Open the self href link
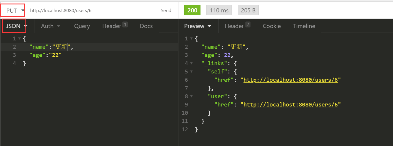The height and width of the screenshot is (146, 393). click(x=290, y=80)
